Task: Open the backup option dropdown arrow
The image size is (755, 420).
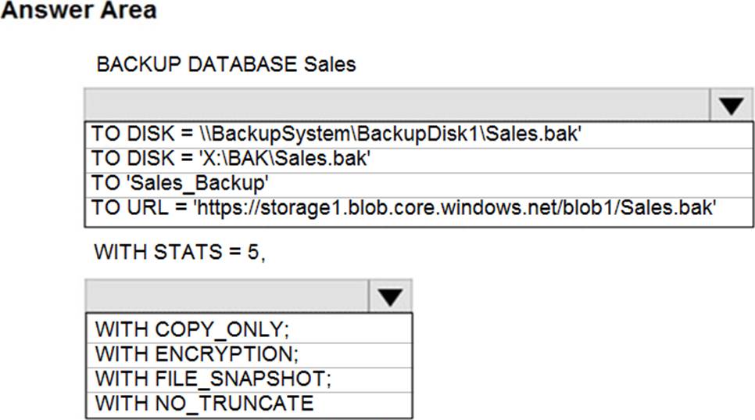Action: click(389, 296)
